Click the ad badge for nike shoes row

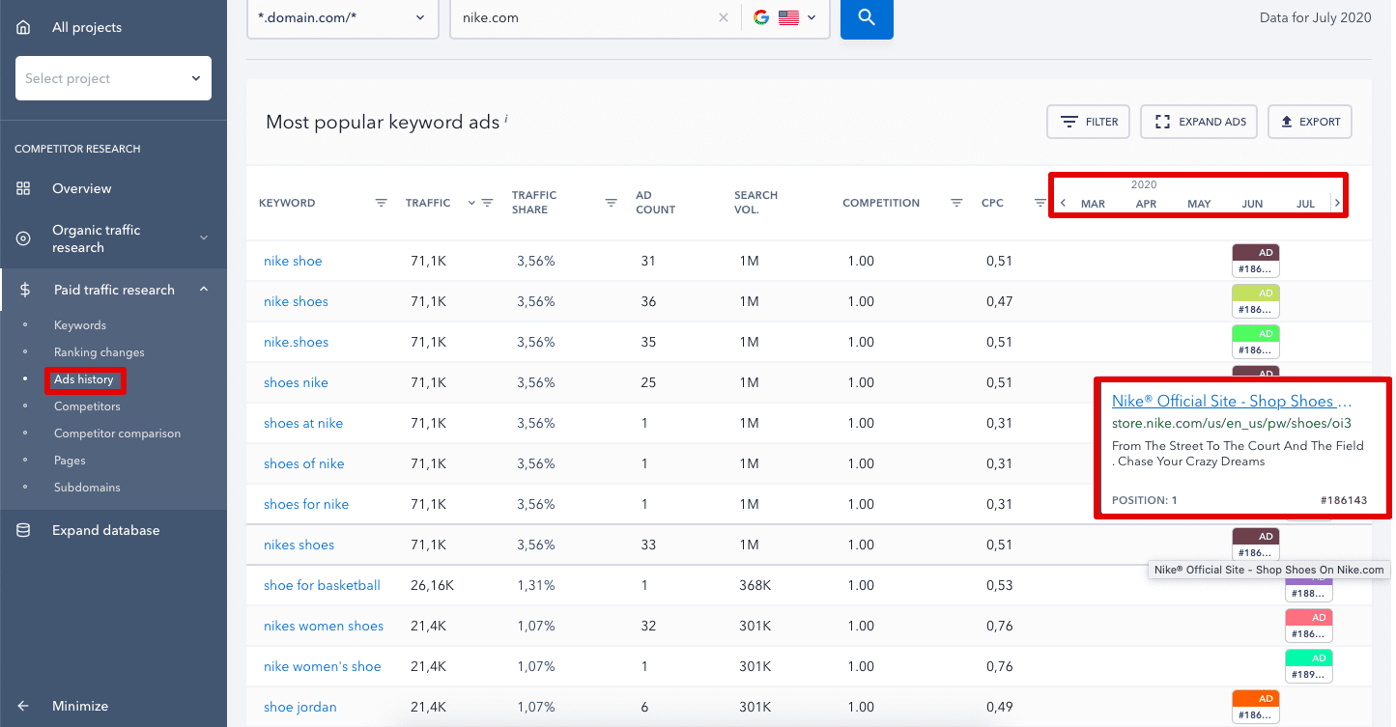(1256, 301)
